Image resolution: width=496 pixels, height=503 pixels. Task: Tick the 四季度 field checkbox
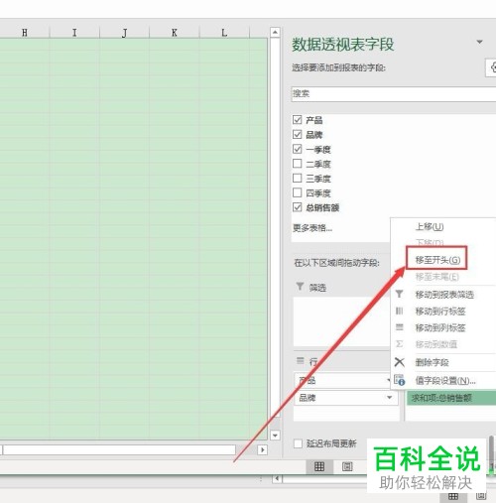point(298,192)
